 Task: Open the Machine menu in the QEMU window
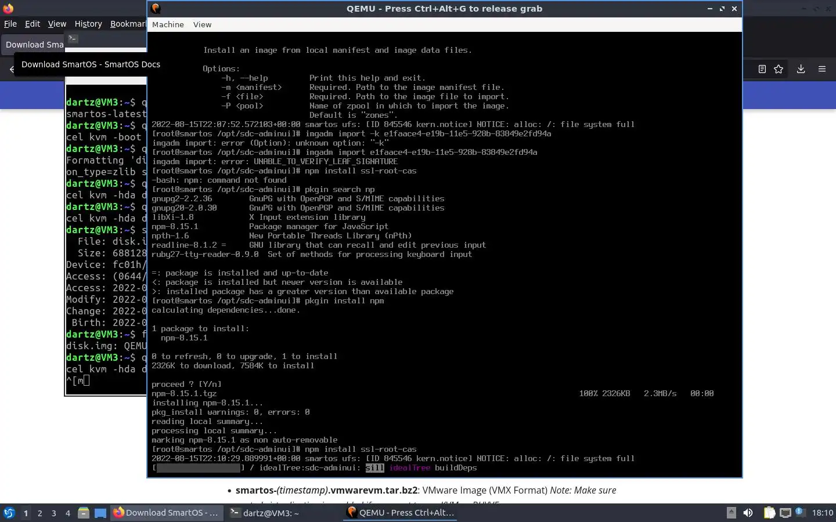(168, 24)
